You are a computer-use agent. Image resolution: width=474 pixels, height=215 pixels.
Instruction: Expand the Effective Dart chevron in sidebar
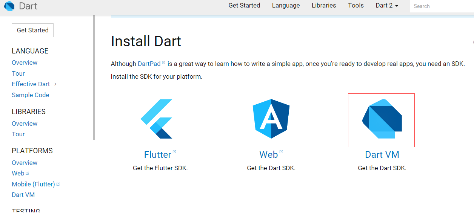[55, 84]
